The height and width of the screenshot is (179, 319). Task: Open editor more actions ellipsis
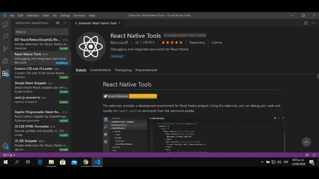(x=313, y=23)
